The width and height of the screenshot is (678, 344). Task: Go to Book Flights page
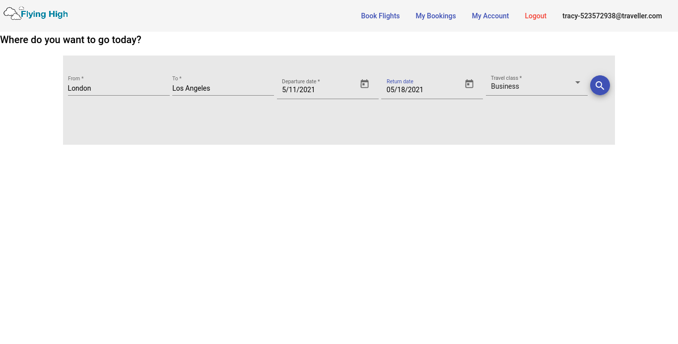click(380, 16)
